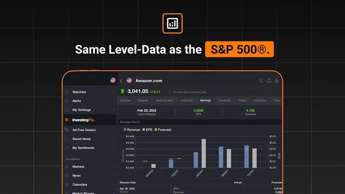Click the My Sentiments icon
This screenshot has width=345, height=194.
[67, 148]
